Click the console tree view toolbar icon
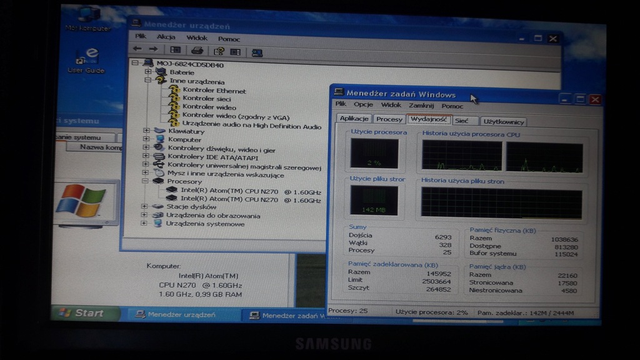 [176, 50]
